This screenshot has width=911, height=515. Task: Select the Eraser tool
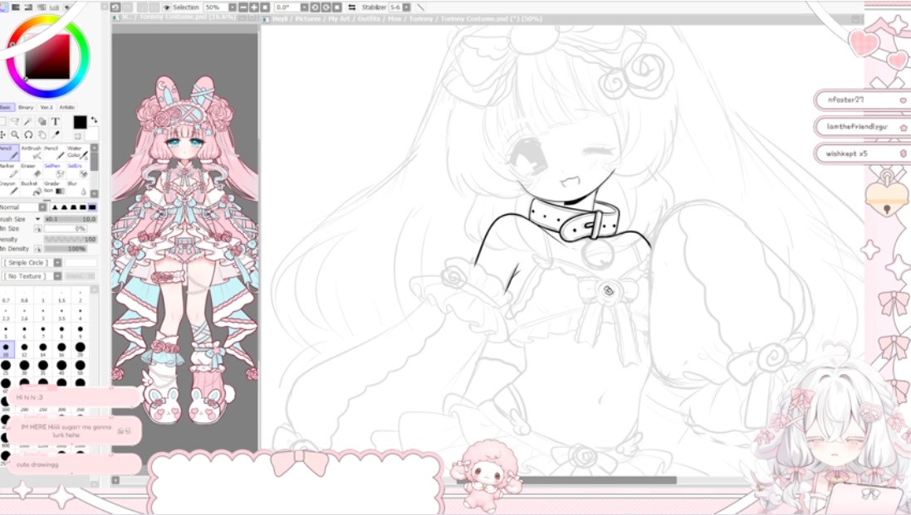tap(32, 171)
